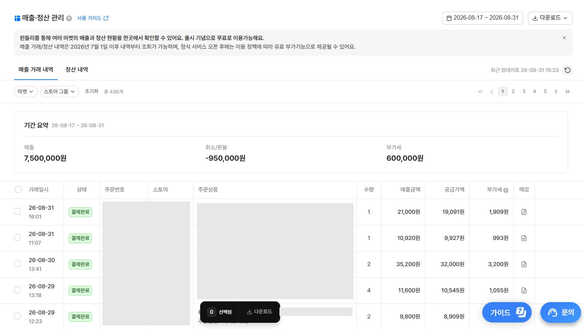Expand the 마켓 filter dropdown
This screenshot has height=329, width=584.
pyautogui.click(x=26, y=92)
